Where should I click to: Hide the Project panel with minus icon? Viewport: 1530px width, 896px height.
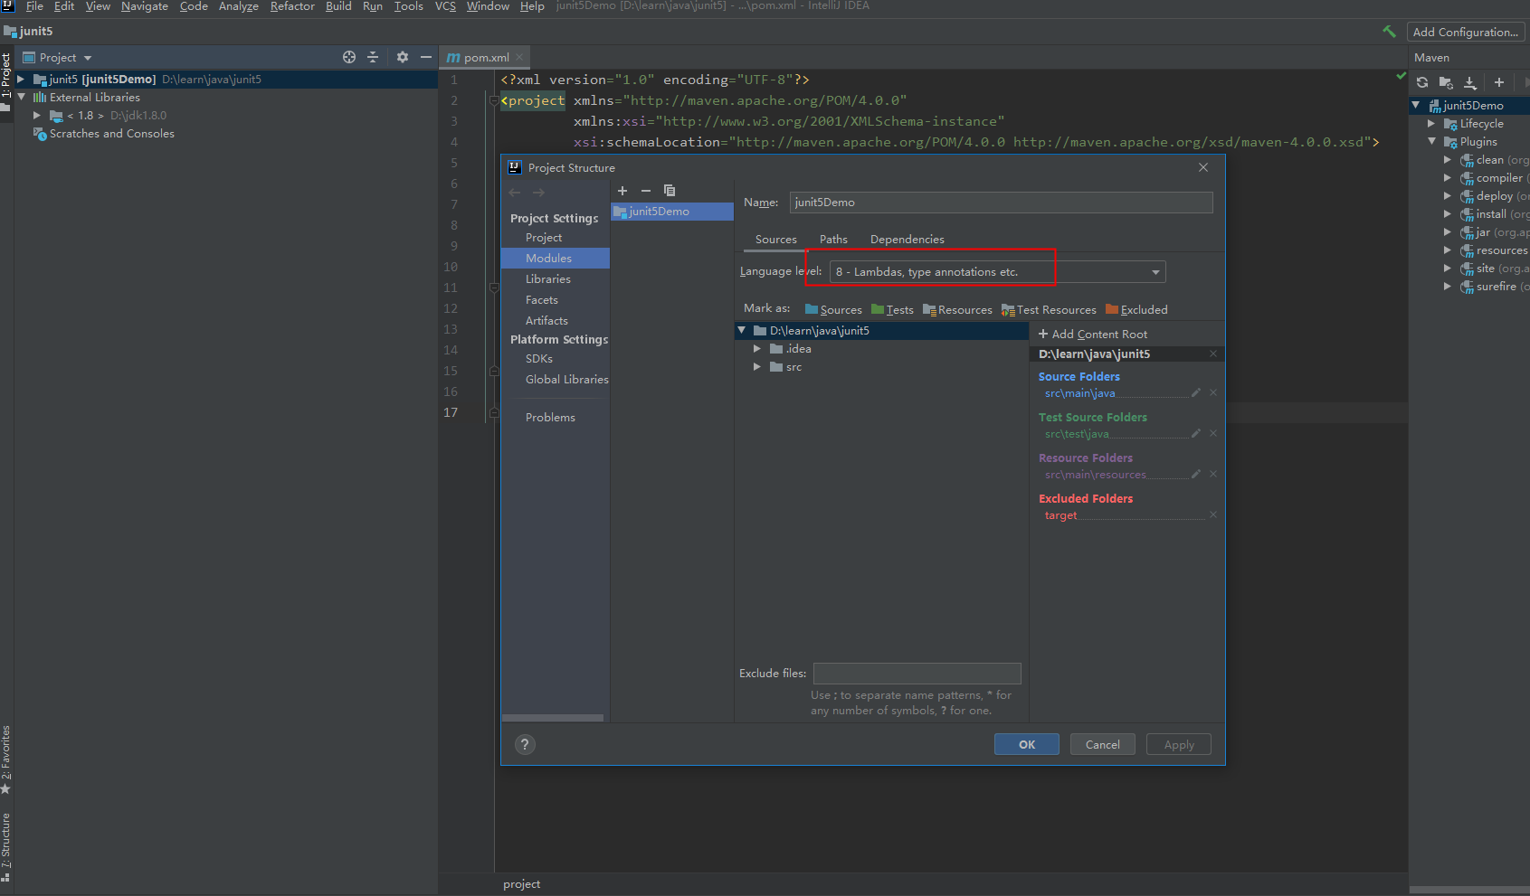tap(426, 57)
